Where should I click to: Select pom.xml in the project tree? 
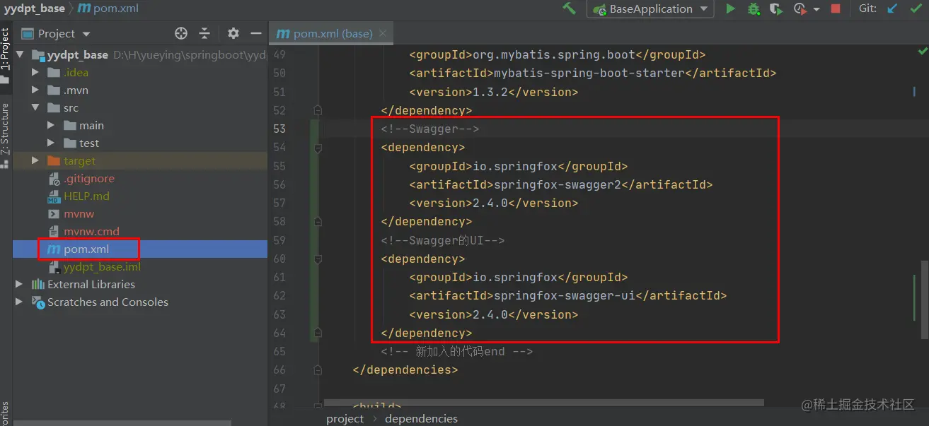86,249
